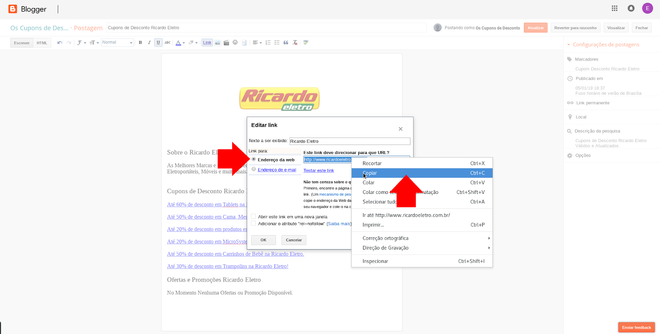
Task: Choose Colar from context menu
Action: tap(422, 182)
